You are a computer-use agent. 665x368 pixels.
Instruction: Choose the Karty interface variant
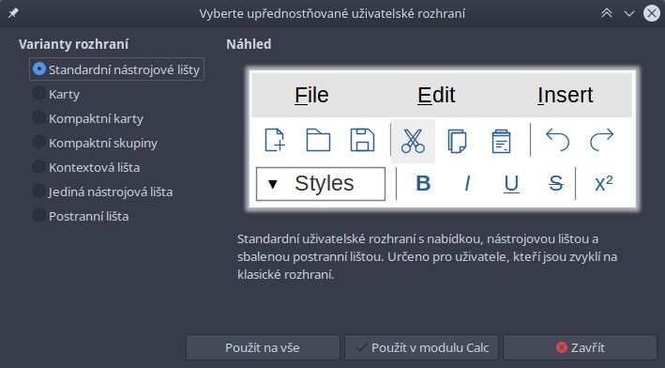pyautogui.click(x=56, y=94)
